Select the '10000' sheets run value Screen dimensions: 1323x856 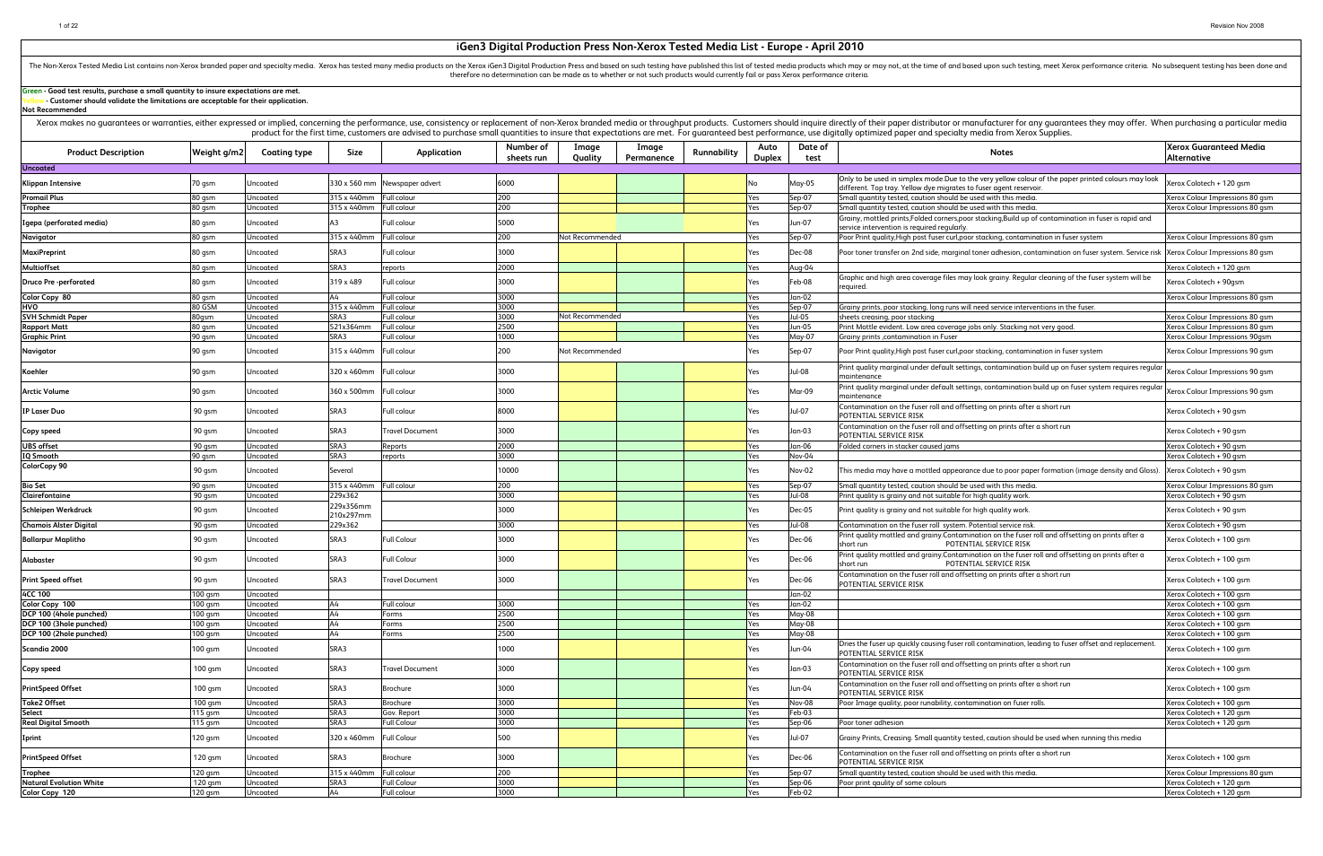pyautogui.click(x=508, y=470)
